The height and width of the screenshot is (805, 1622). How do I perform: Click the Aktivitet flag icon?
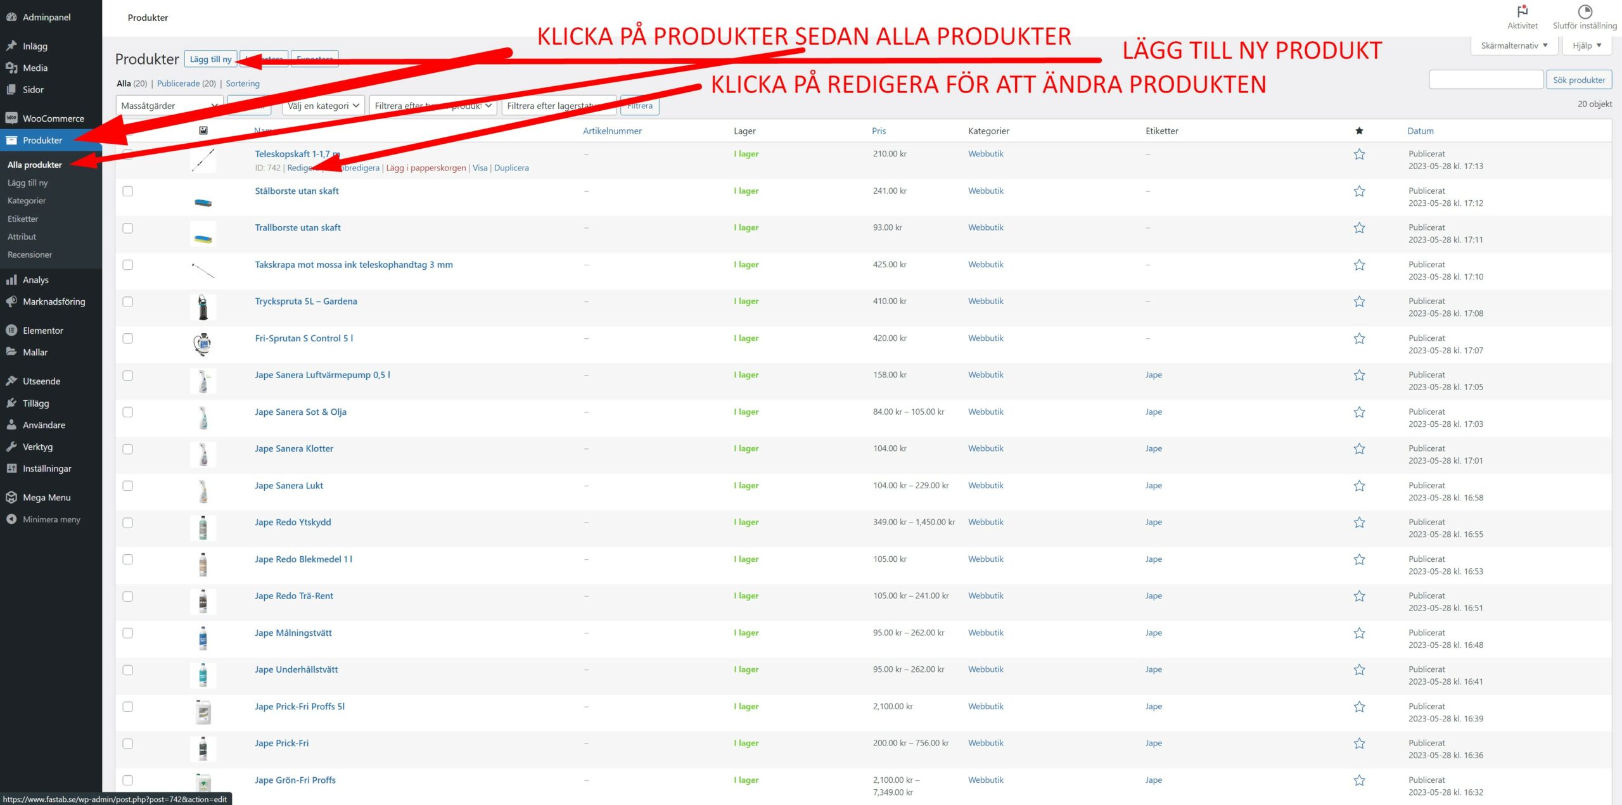pos(1522,11)
